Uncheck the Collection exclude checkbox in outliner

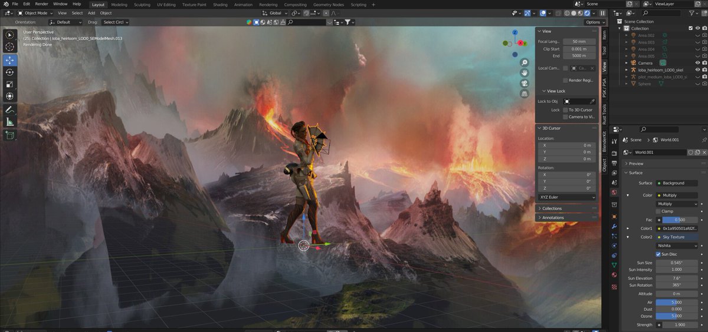click(x=690, y=28)
